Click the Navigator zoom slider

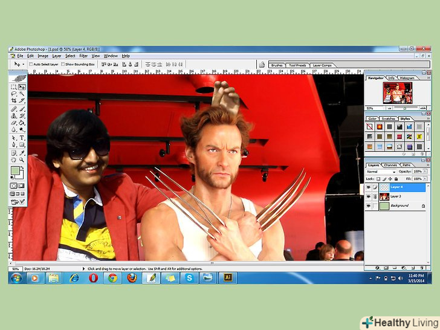tap(405, 108)
